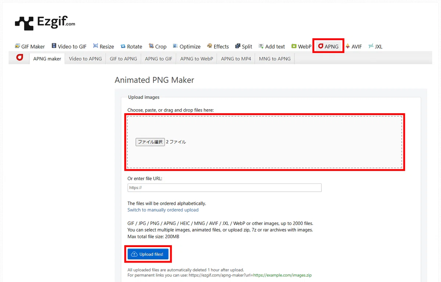Image resolution: width=441 pixels, height=282 pixels.
Task: Click the '2 ファイル' selected files text
Action: (x=176, y=142)
